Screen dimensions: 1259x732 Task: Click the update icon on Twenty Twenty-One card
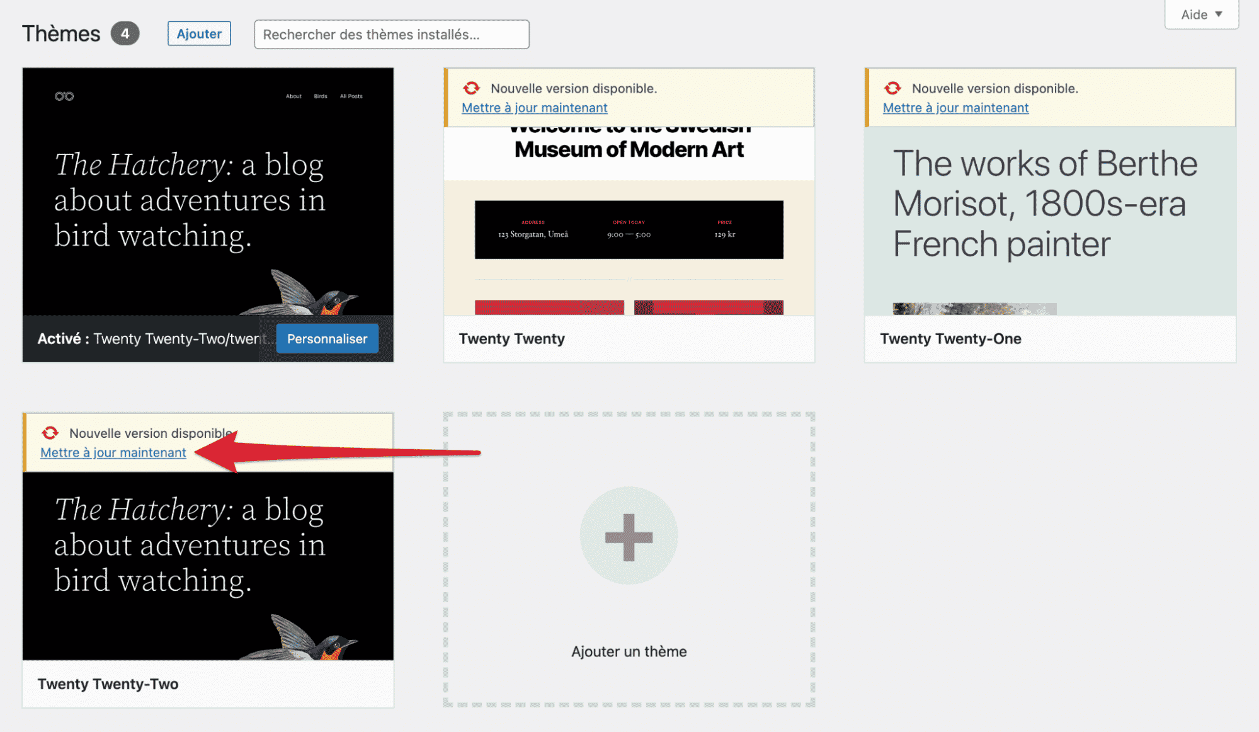(x=892, y=88)
